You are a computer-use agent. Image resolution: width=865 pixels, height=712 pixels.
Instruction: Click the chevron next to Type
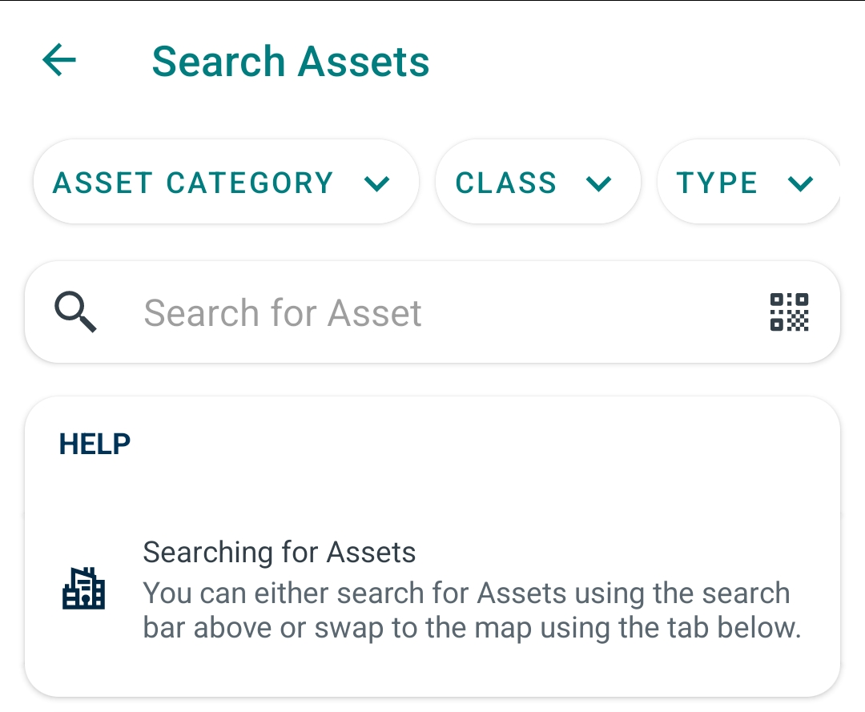coord(800,183)
